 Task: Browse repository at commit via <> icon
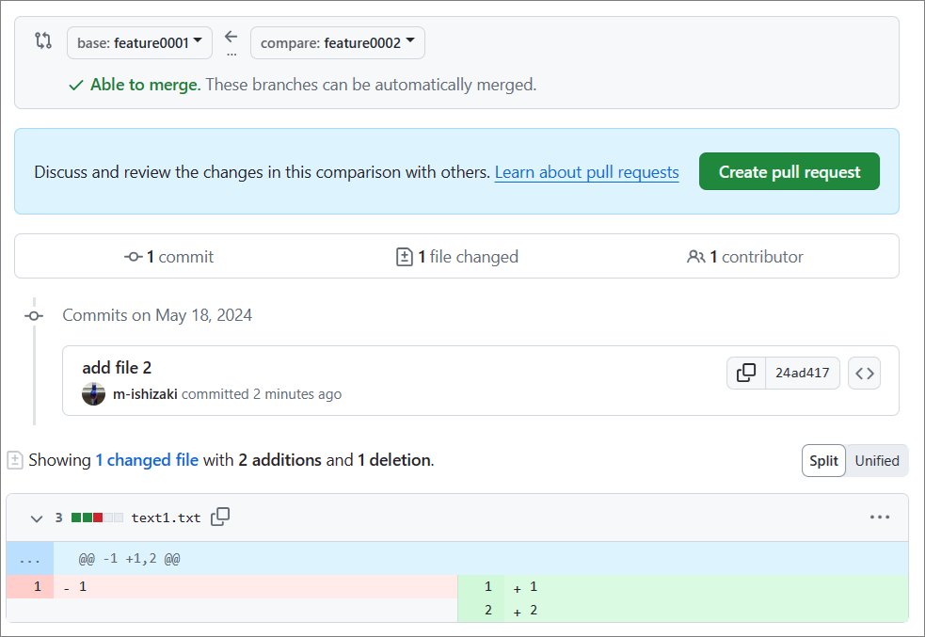(x=864, y=373)
